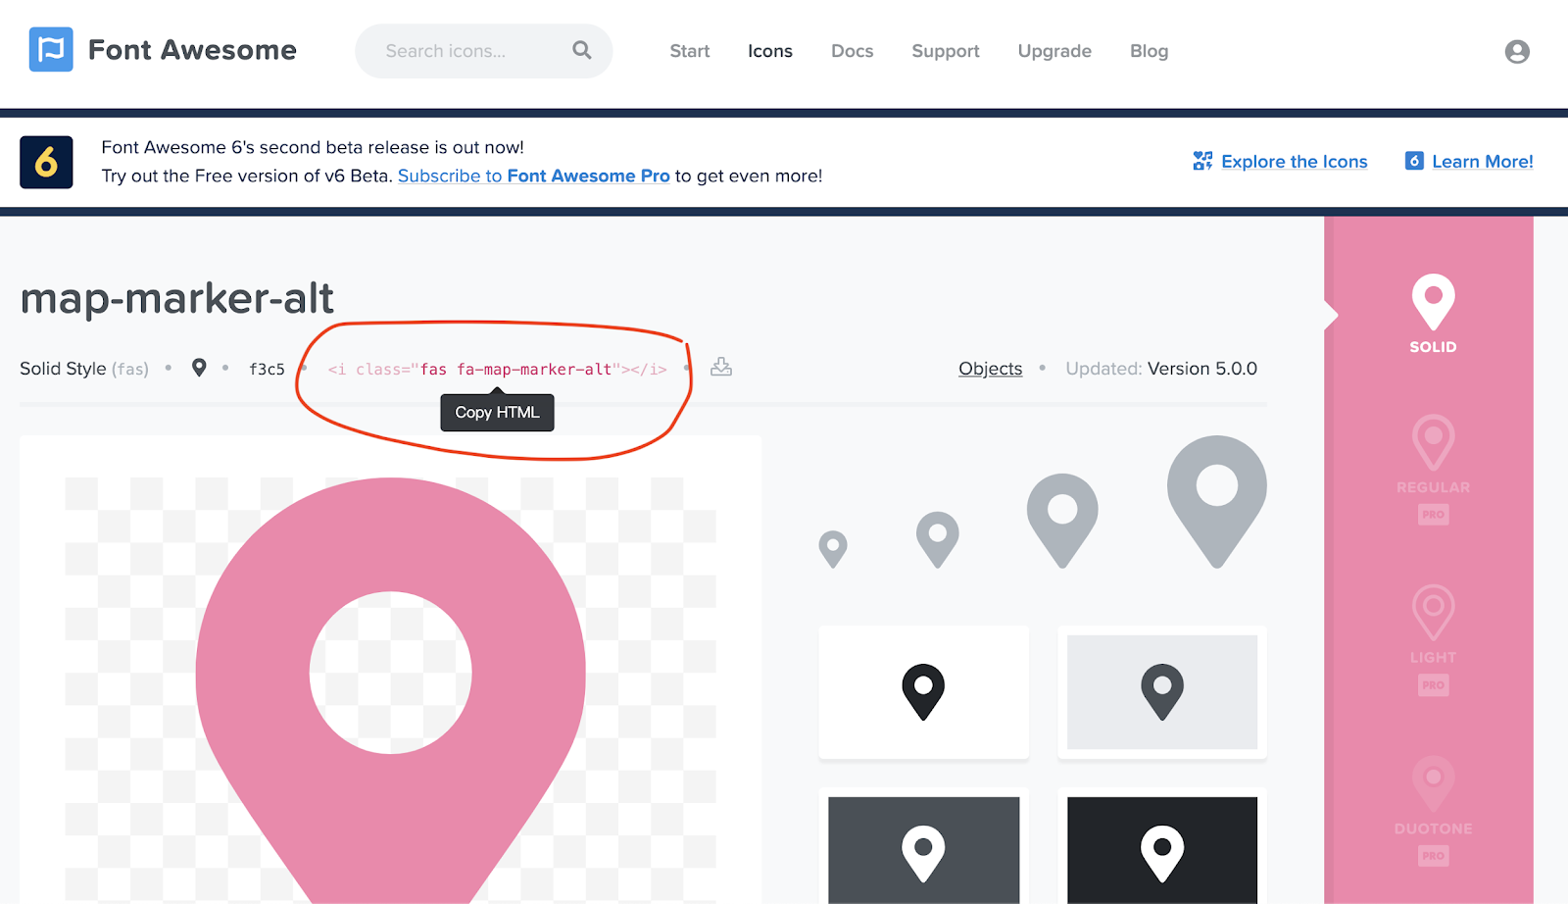Screen dimensions: 1568x904
Task: Open the Icons nav item
Action: (770, 51)
